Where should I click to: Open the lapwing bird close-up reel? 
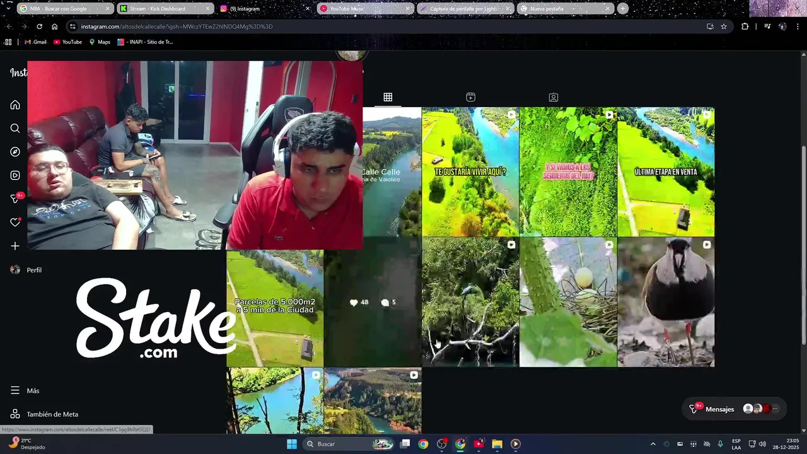point(665,302)
